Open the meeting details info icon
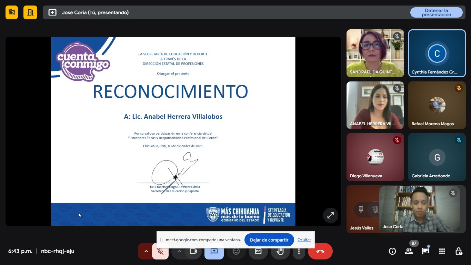The image size is (471, 265). point(392,251)
